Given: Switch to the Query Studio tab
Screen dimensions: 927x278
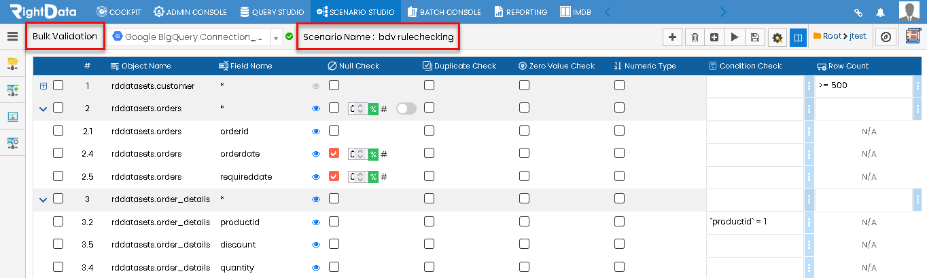Looking at the screenshot, I should coord(273,12).
